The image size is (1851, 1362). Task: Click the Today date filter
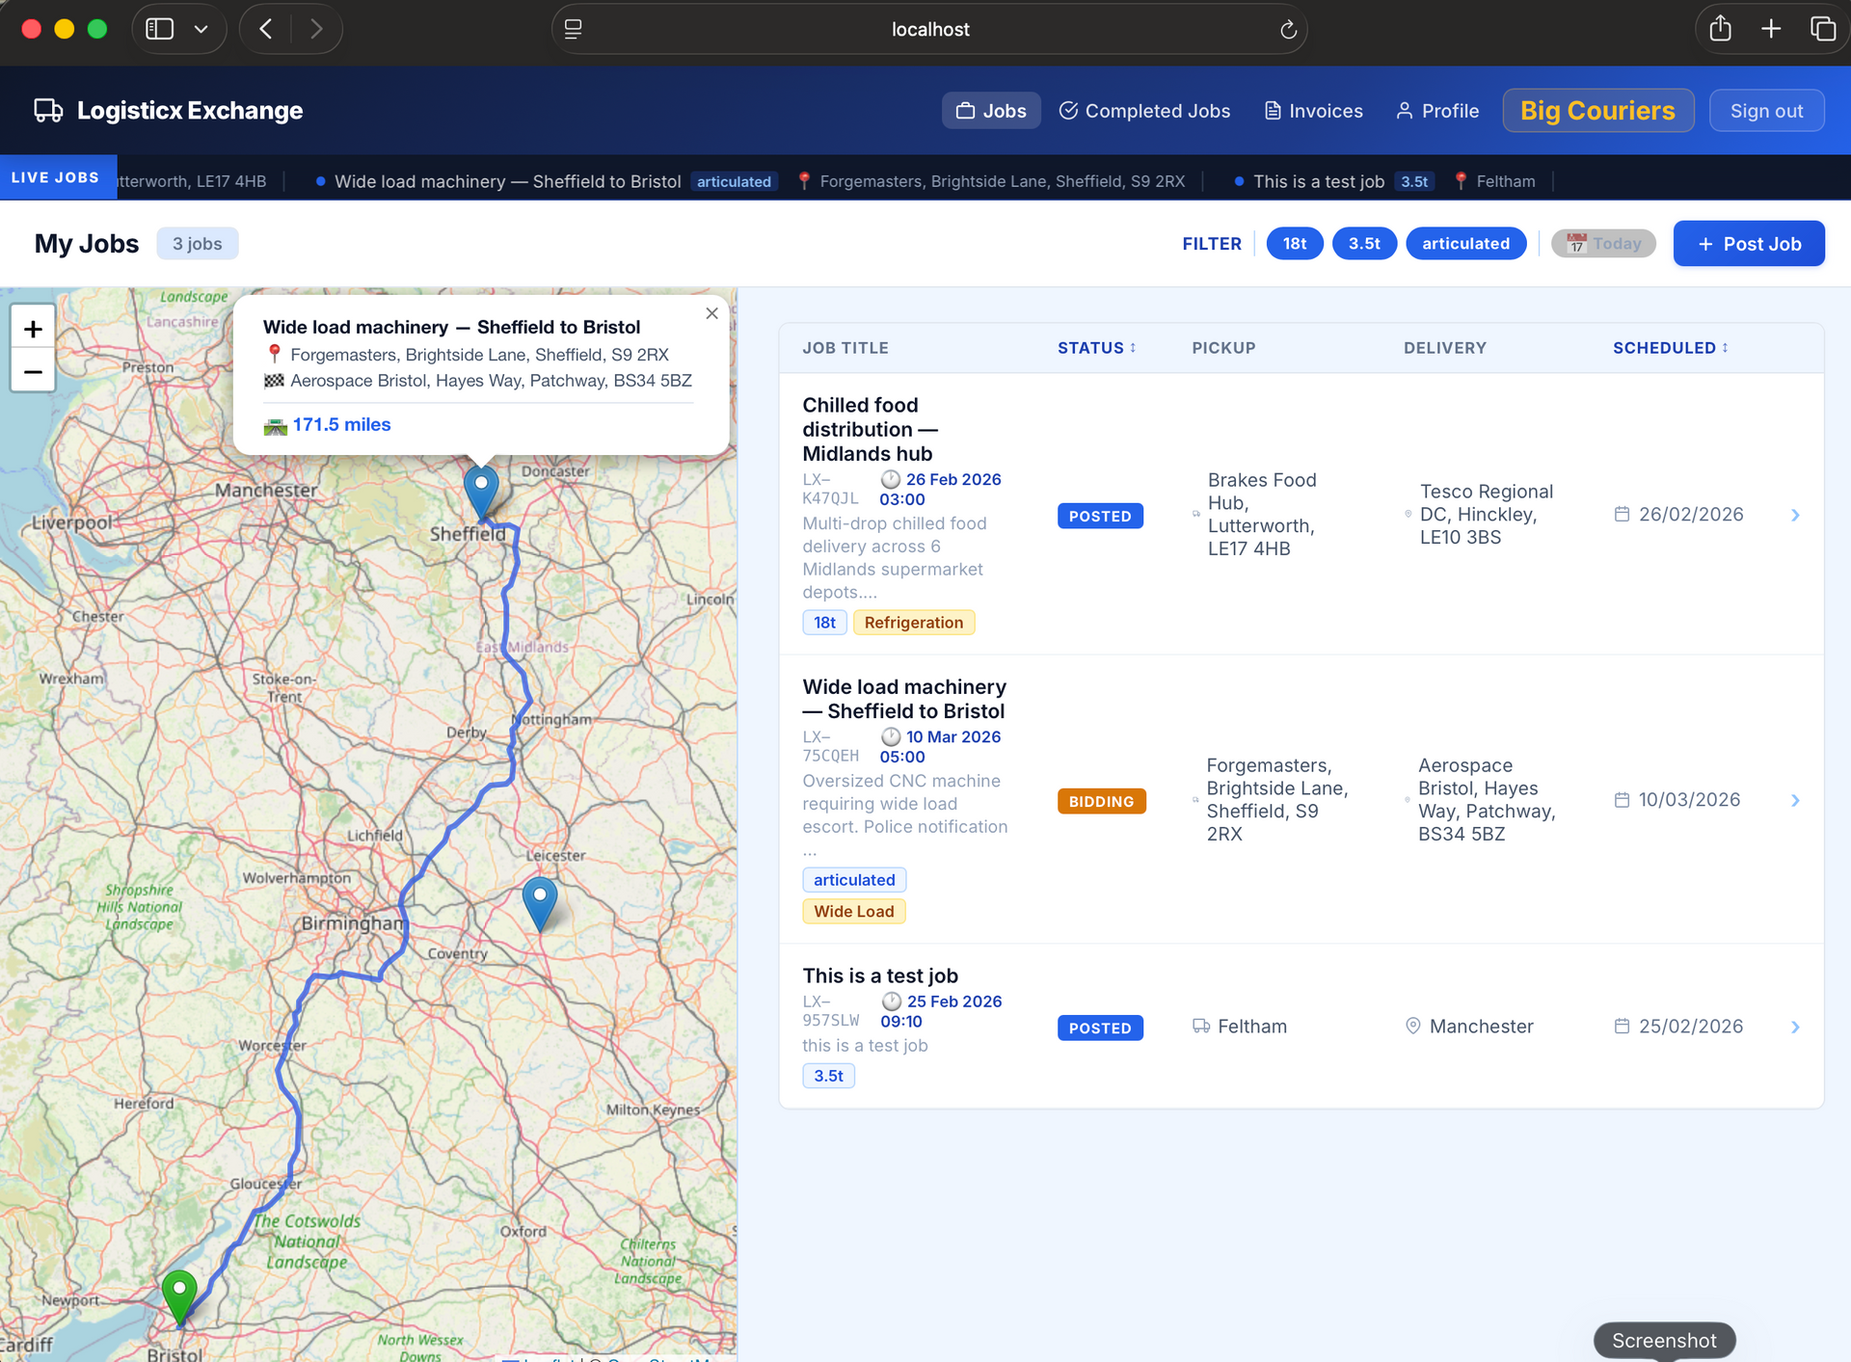[1602, 244]
